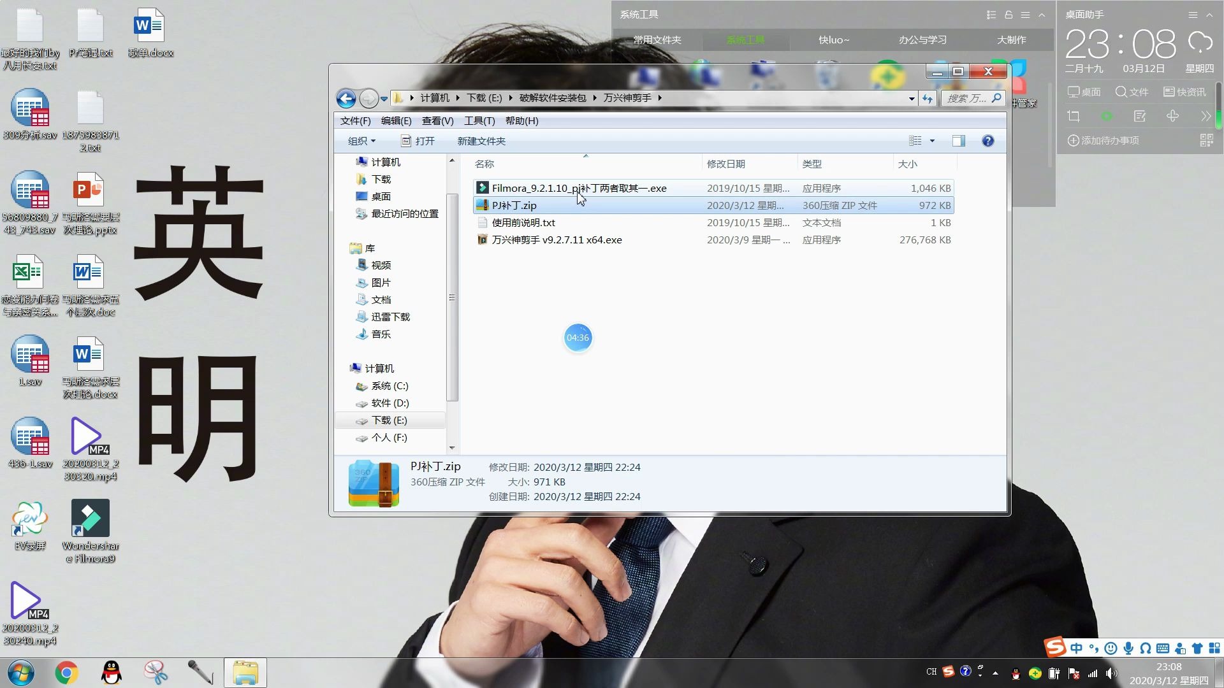Image resolution: width=1224 pixels, height=688 pixels.
Task: Switch to the 大制作 tab
Action: click(x=1011, y=39)
